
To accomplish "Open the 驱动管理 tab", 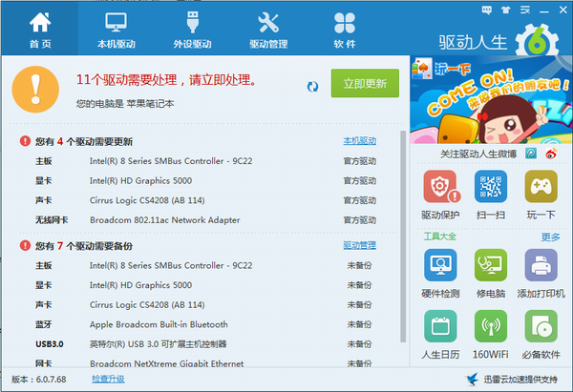I will coord(268,30).
